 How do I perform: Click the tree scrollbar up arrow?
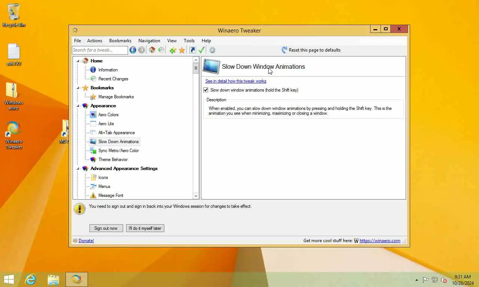[x=196, y=60]
